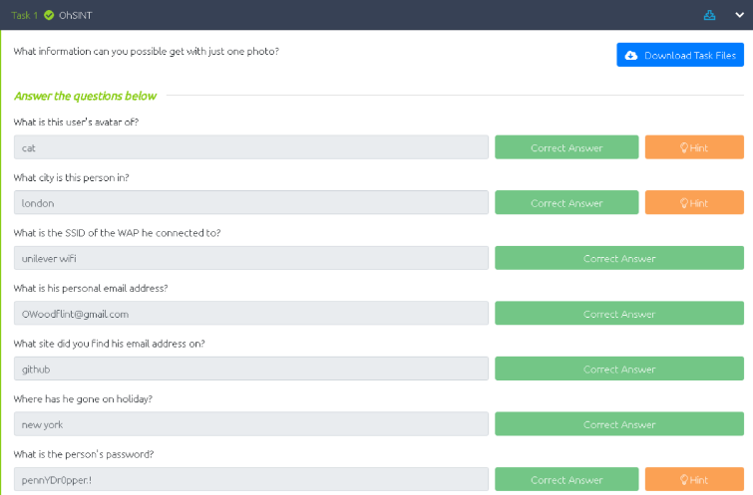Select the answer field containing 'cat'

point(251,147)
